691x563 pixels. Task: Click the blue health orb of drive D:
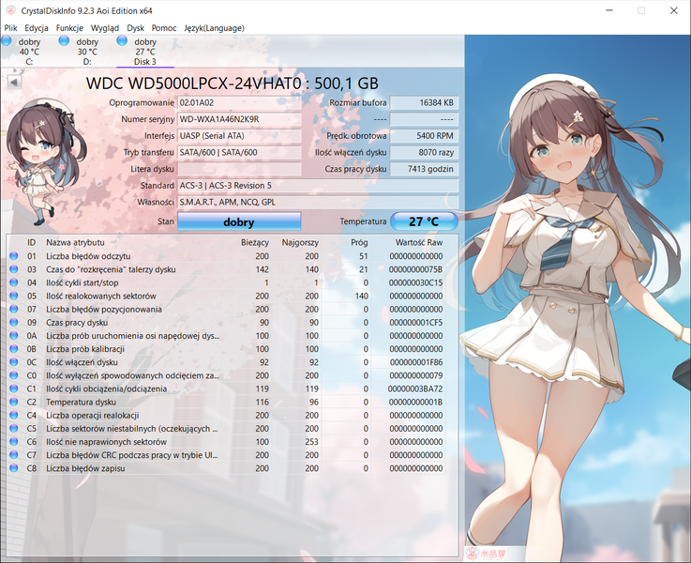(64, 41)
